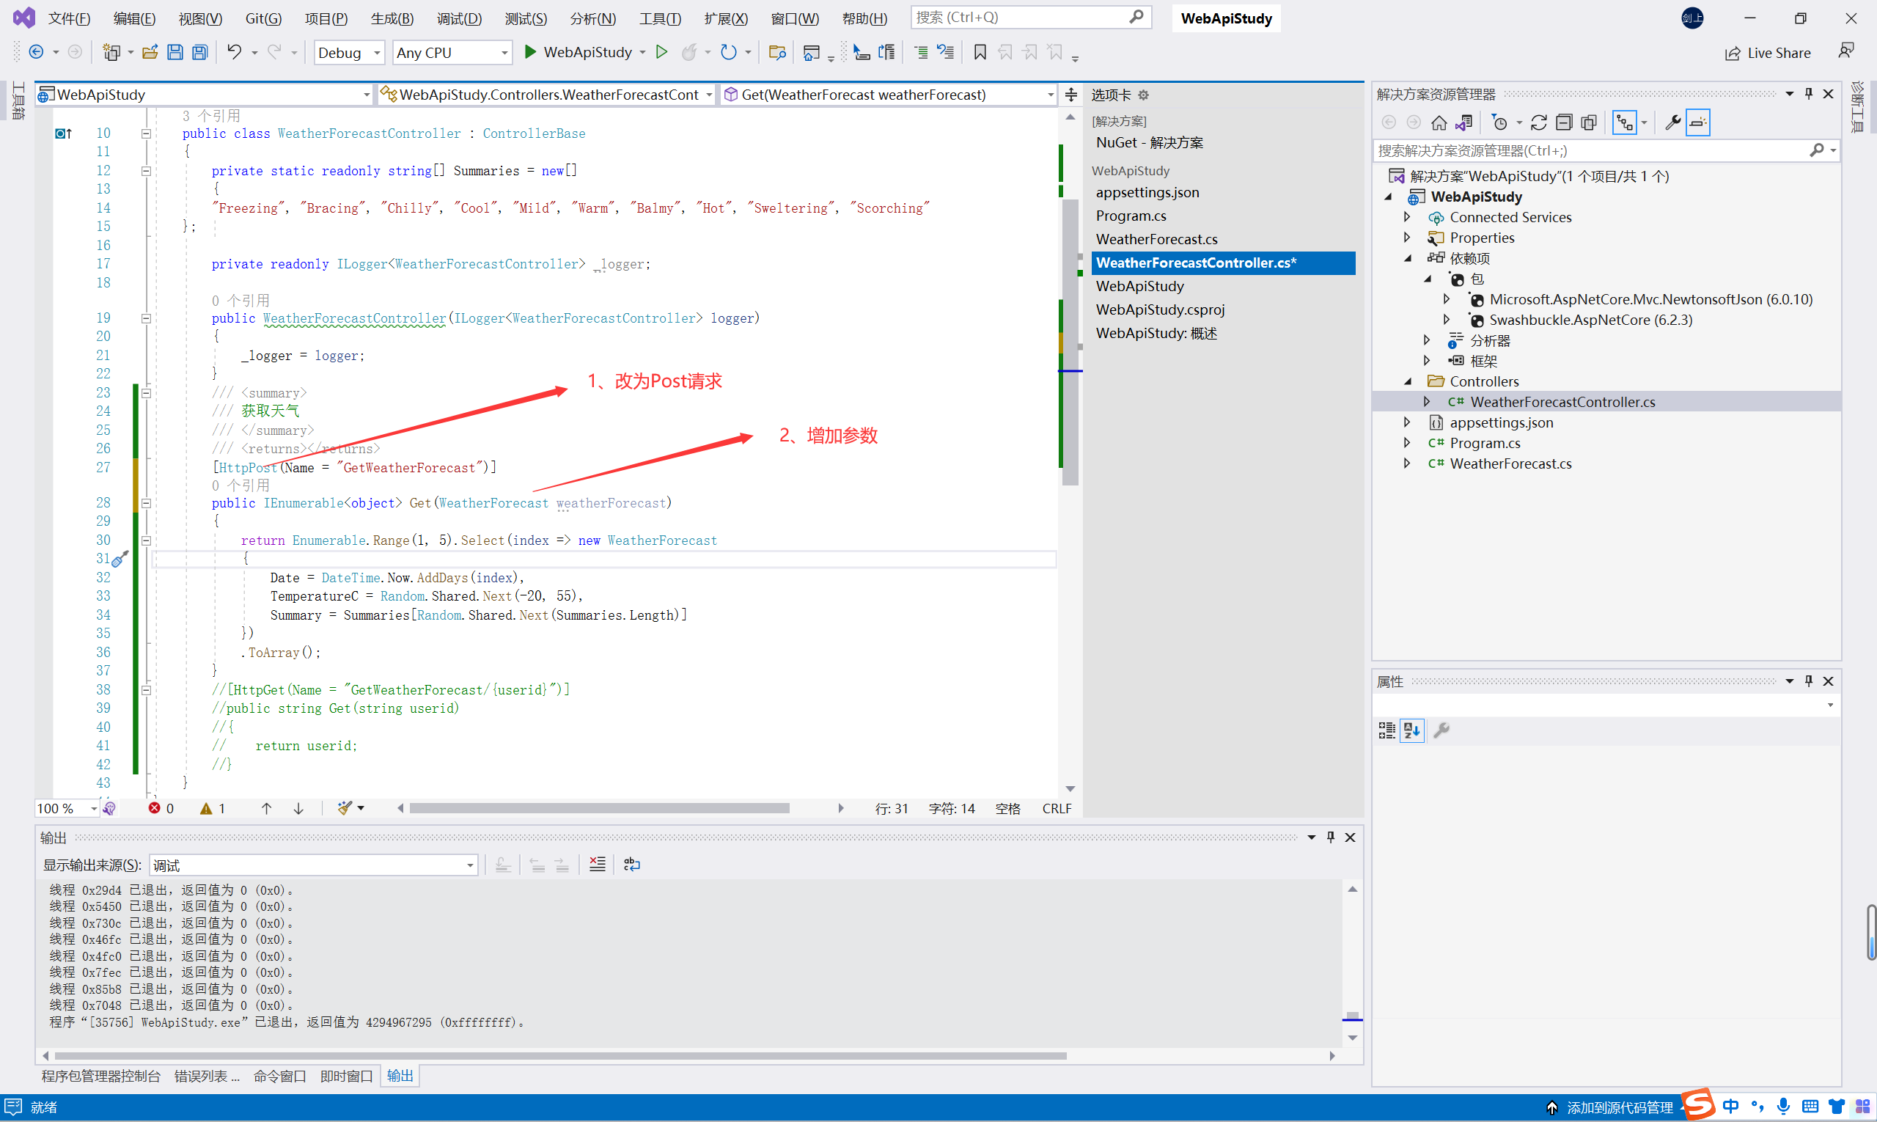
Task: Select the Debug configuration dropdown
Action: click(x=346, y=51)
